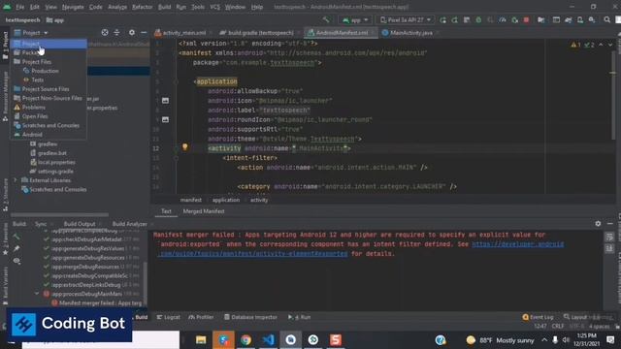Open the Project vertical tool window tab
The width and height of the screenshot is (621, 349).
(x=5, y=46)
